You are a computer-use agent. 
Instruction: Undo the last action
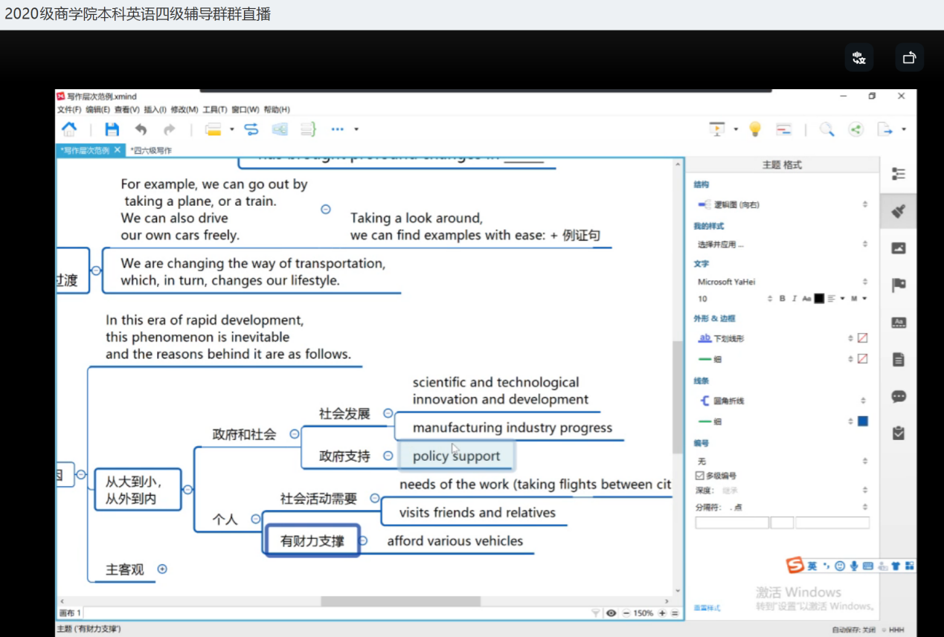[x=141, y=129]
